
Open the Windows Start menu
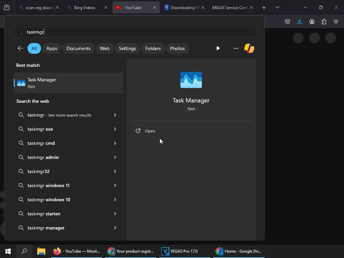coord(8,251)
